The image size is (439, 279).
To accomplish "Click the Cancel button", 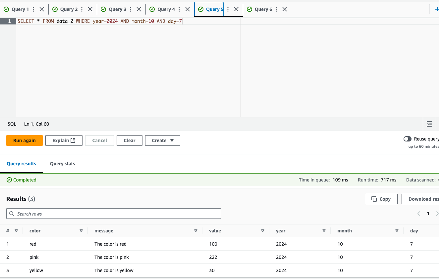I will [99, 140].
